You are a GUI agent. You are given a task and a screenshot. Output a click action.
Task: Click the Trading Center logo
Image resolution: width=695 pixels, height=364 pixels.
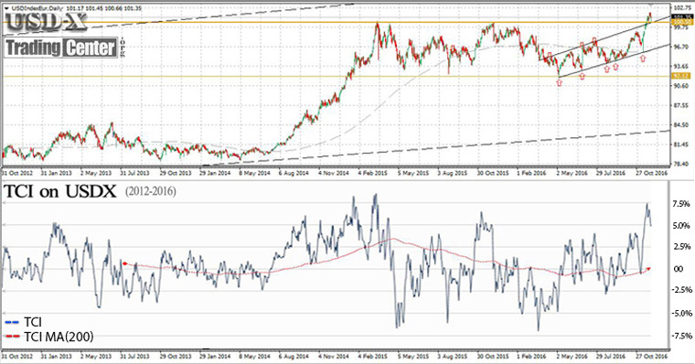(61, 48)
